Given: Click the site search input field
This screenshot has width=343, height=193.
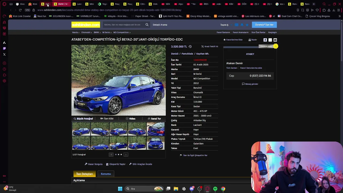Looking at the screenshot, I should point(124,25).
